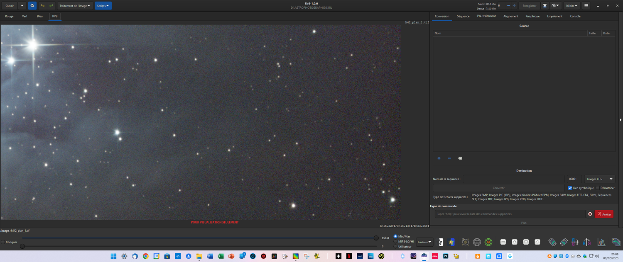
Task: Open the Scripts menu dropdown
Action: point(103,5)
